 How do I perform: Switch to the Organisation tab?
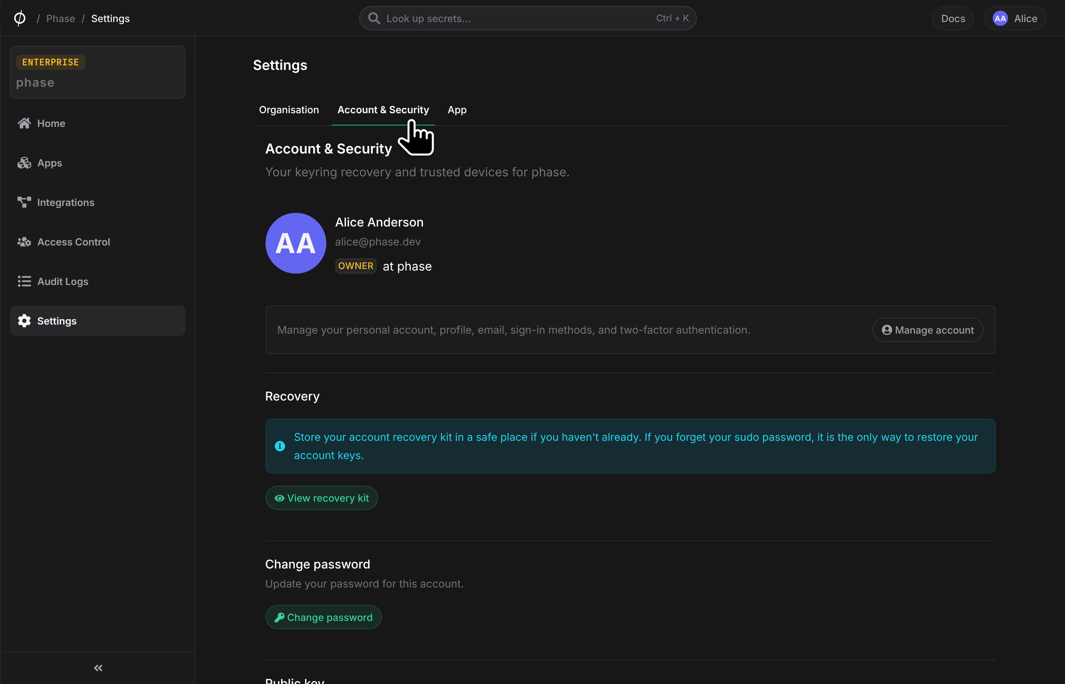[x=289, y=110]
